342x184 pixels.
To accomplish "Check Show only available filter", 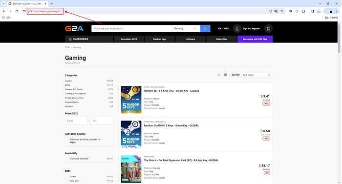I will [x=67, y=159].
